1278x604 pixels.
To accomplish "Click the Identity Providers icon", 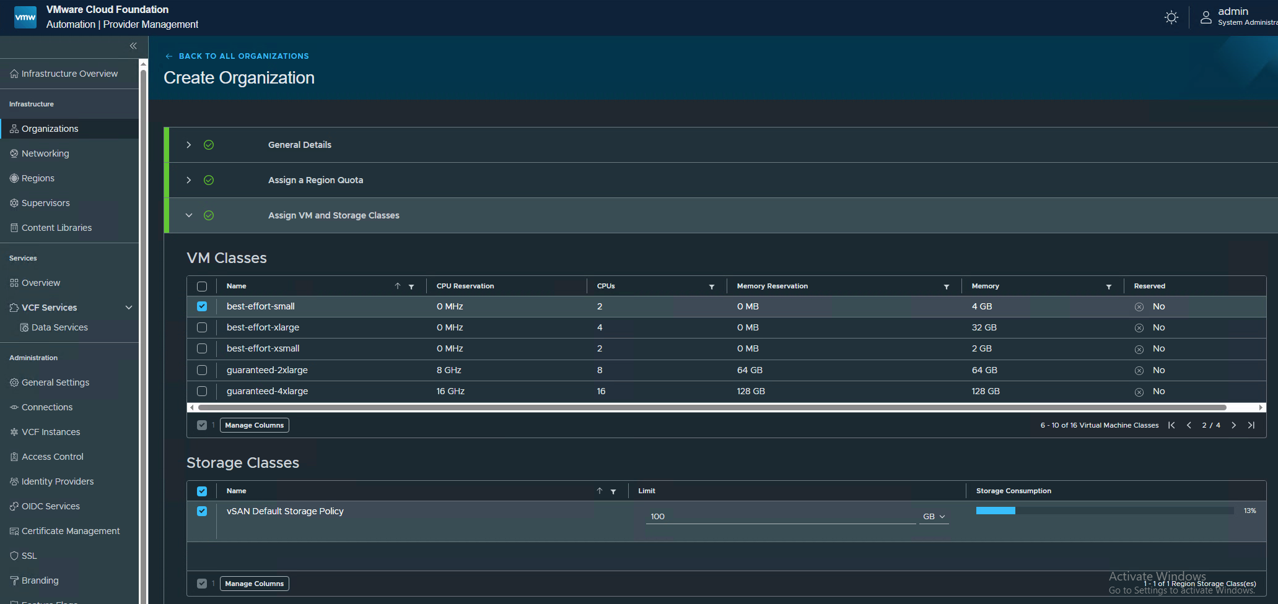I will click(14, 481).
